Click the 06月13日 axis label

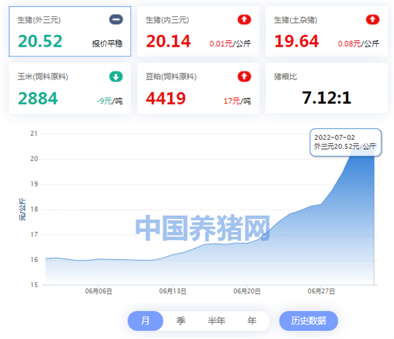(173, 291)
